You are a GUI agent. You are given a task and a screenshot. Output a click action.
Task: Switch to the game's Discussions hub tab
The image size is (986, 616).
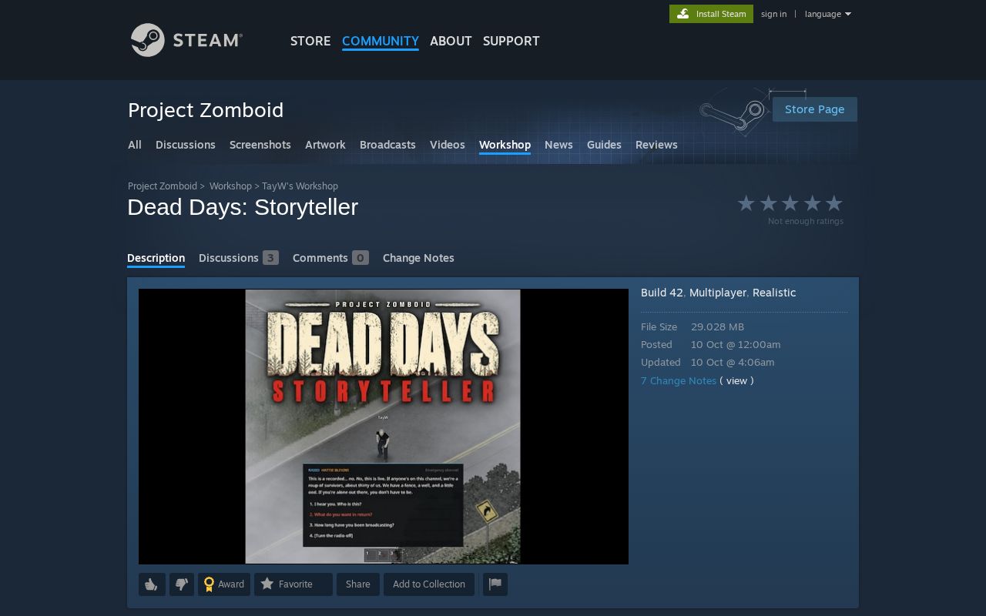186,145
